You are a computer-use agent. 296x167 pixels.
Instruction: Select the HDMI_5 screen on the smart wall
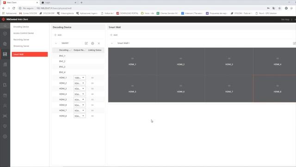pos(132,89)
